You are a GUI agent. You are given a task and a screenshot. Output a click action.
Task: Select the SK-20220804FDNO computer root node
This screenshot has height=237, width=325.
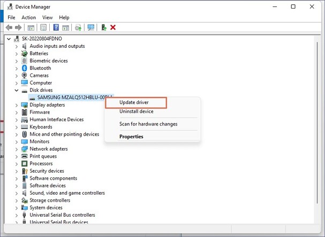(x=41, y=39)
